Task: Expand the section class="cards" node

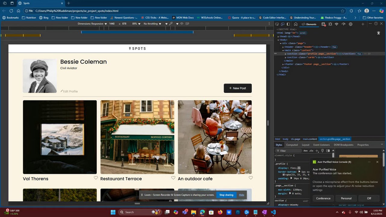Action: coord(285,57)
